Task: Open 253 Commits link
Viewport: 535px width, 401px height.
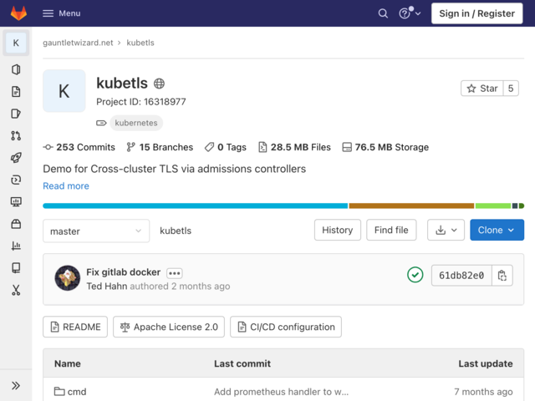Action: tap(79, 147)
